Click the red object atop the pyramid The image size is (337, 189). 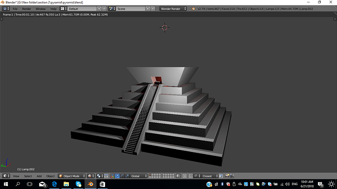click(157, 80)
